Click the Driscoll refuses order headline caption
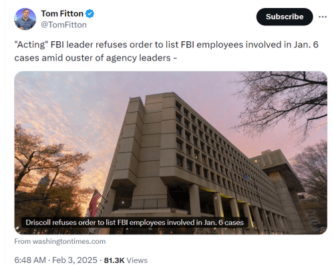The width and height of the screenshot is (334, 265). point(134,222)
